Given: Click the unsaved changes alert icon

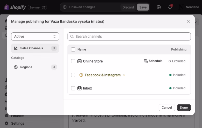Looking at the screenshot, I should coord(65,7).
